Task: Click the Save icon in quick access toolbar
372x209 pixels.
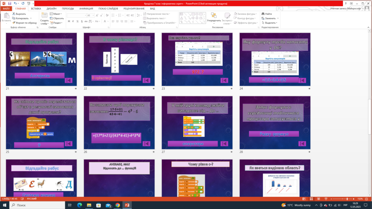Action: pos(9,4)
